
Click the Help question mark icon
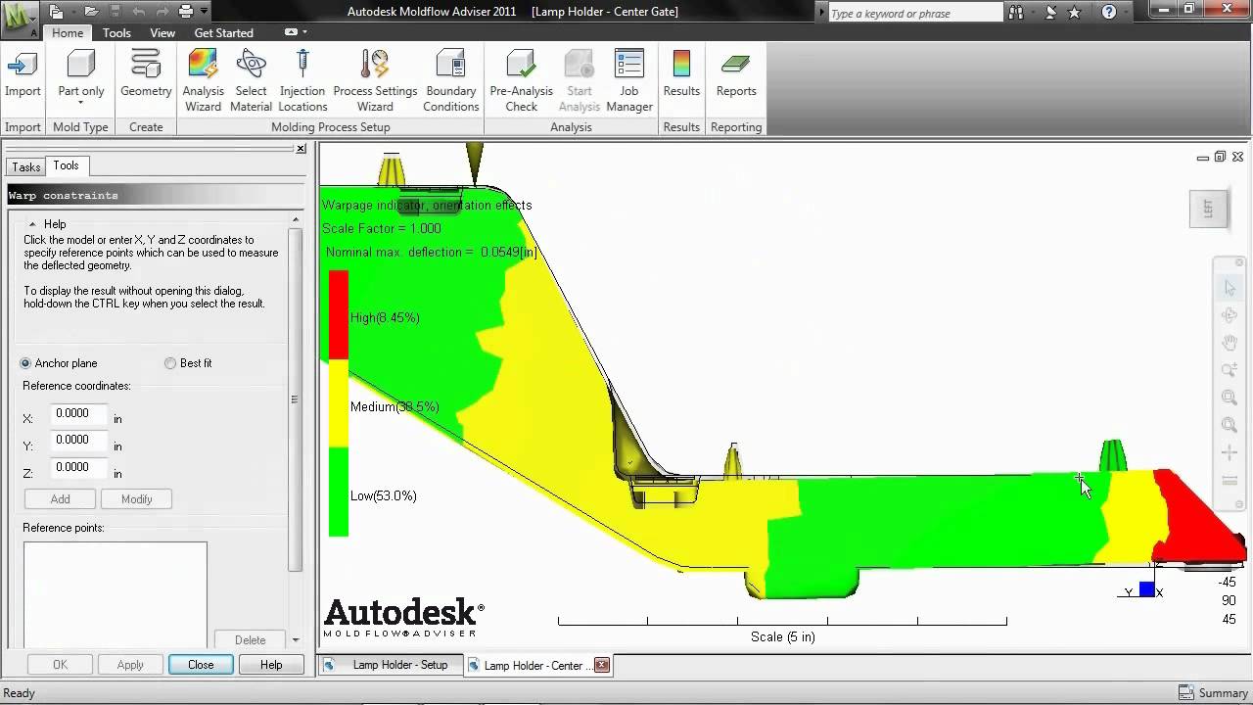click(1108, 13)
